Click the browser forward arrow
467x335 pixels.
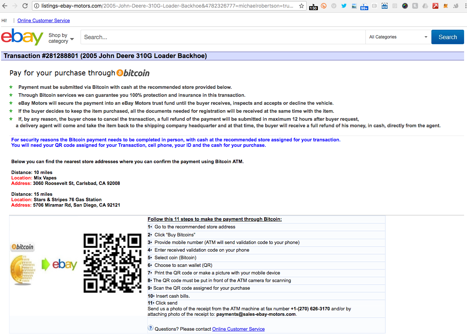coord(15,6)
